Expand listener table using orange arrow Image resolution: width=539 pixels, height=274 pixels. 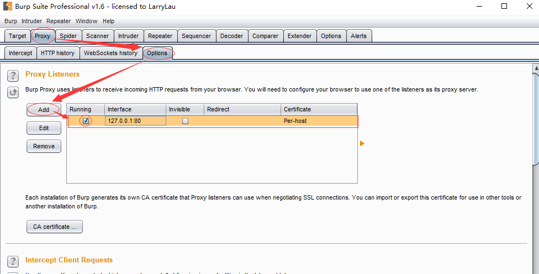pyautogui.click(x=362, y=143)
